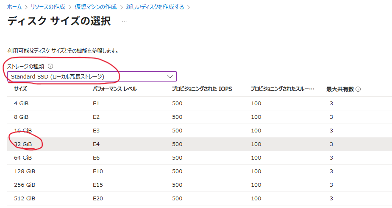Click the 100 throughput value in the E6 row
This screenshot has height=208, width=392.
(256, 157)
